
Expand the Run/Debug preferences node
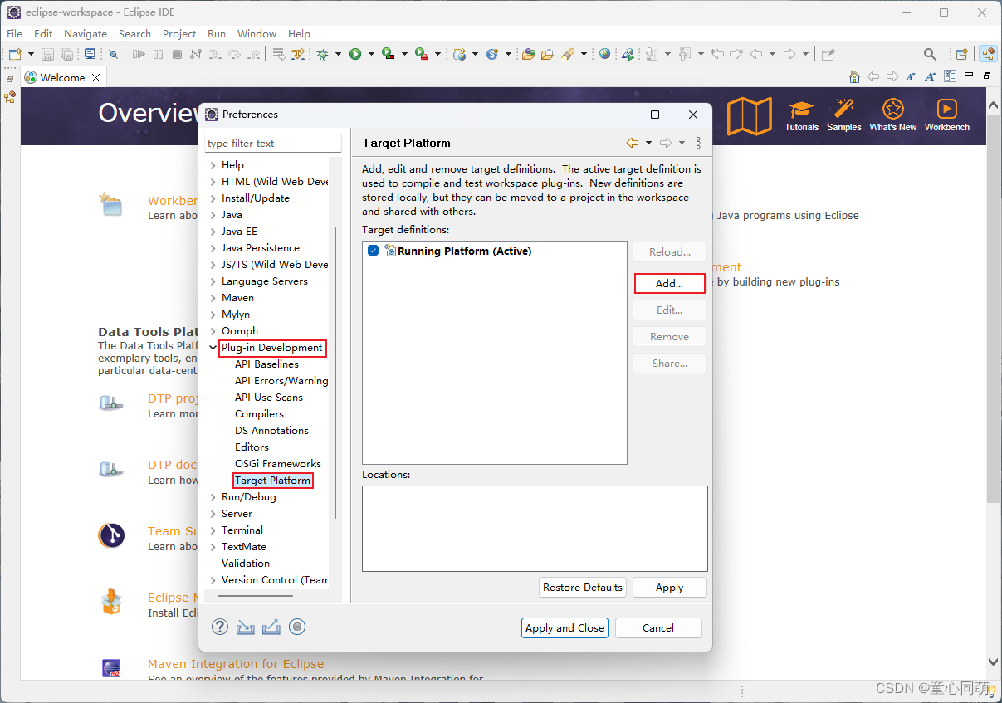(213, 497)
